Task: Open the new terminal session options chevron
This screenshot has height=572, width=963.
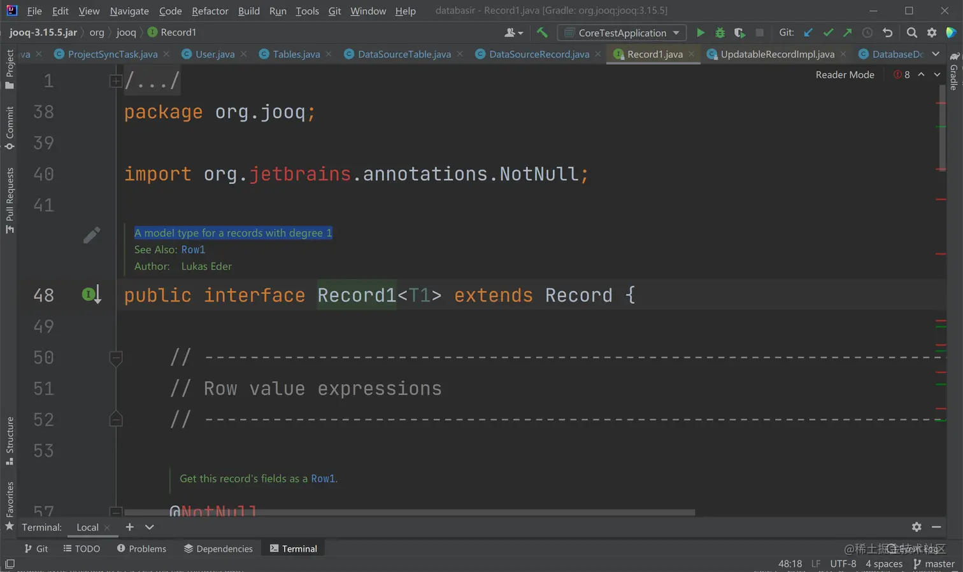Action: (x=150, y=527)
